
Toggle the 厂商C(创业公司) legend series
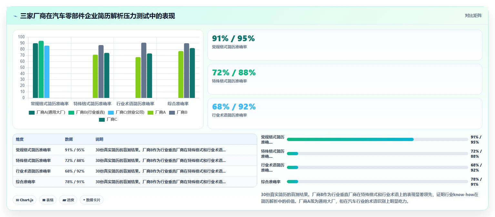pos(126,112)
